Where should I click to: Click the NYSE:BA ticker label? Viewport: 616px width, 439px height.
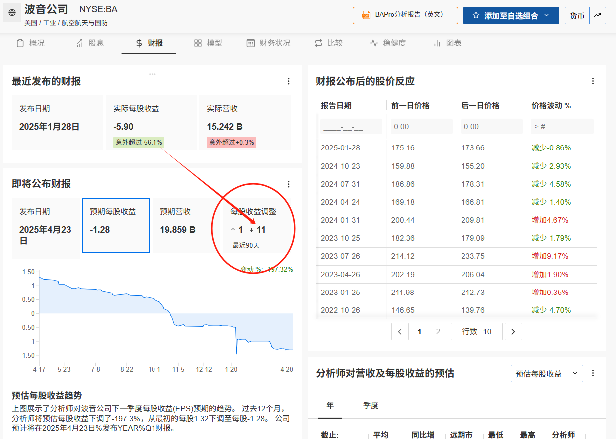coord(98,9)
